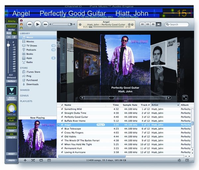Select Music in the Library sidebar

point(37,37)
